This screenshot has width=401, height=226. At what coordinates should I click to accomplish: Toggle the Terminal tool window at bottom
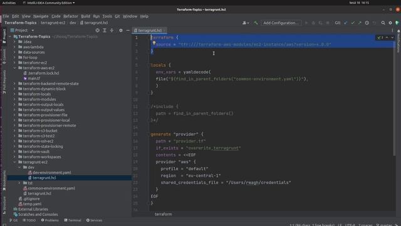coord(73,220)
